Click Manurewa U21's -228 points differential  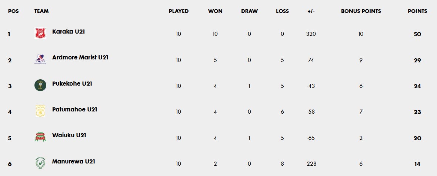click(x=311, y=164)
